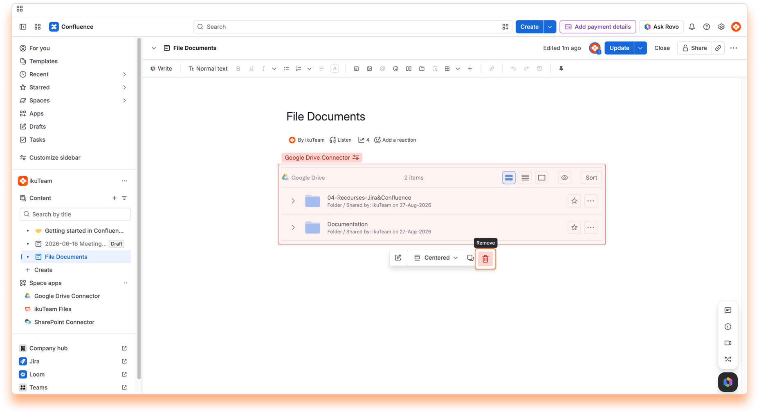Expand the 04-Recourses-Jira&Confluence folder
Viewport: 759px width, 414px height.
[293, 201]
